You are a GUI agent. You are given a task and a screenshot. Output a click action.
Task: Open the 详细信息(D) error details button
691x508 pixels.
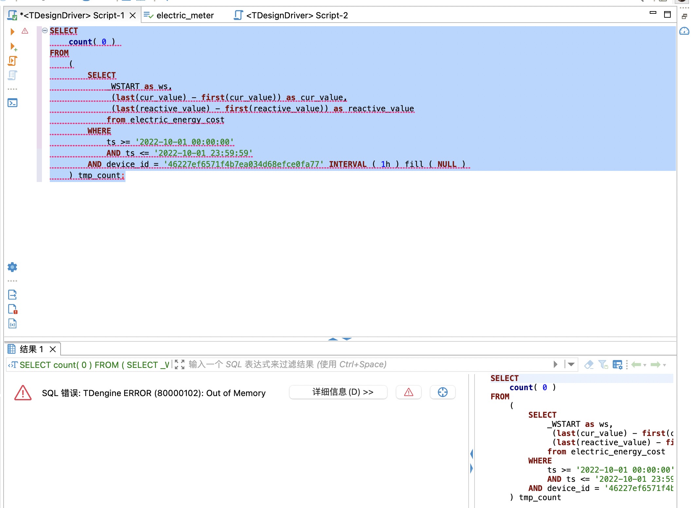pyautogui.click(x=338, y=392)
